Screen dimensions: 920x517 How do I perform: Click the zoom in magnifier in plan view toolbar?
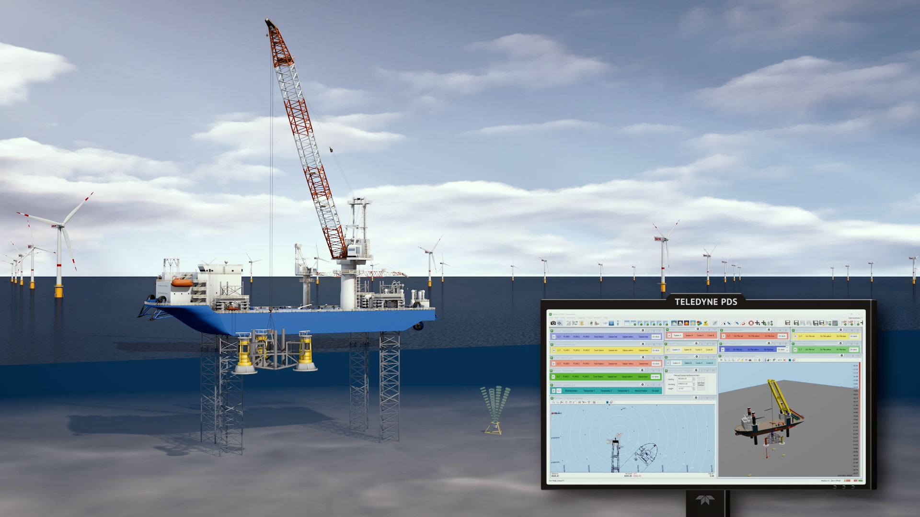[x=553, y=402]
